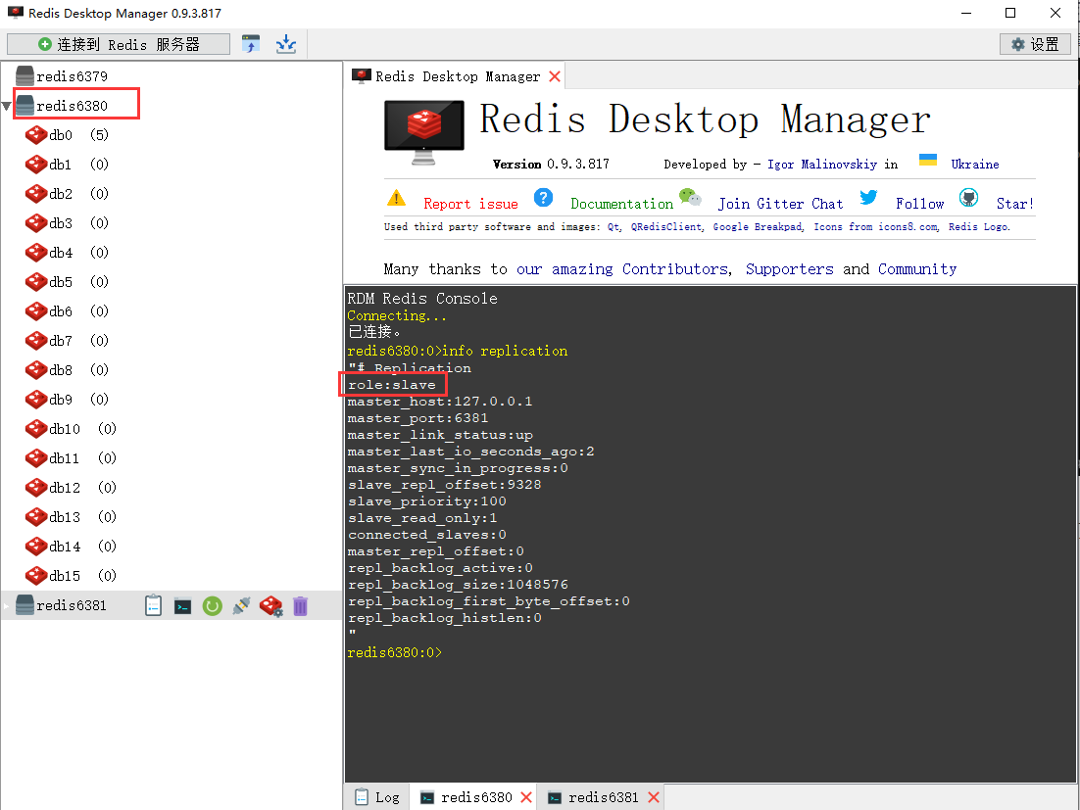This screenshot has height=810, width=1080.
Task: Open server info clipboard icon for redis6381
Action: (x=153, y=605)
